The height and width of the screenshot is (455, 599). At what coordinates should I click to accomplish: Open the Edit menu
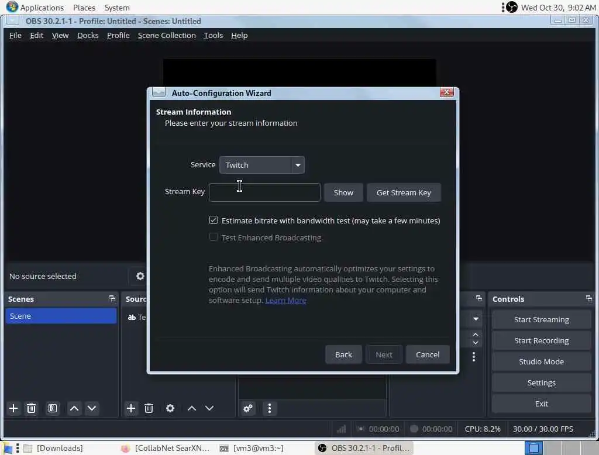37,36
